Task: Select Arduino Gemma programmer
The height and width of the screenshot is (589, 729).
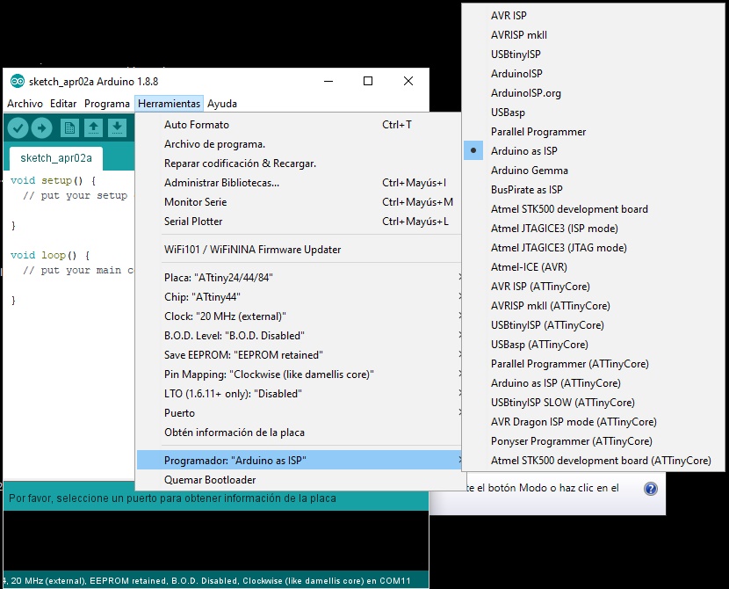Action: pos(593,171)
